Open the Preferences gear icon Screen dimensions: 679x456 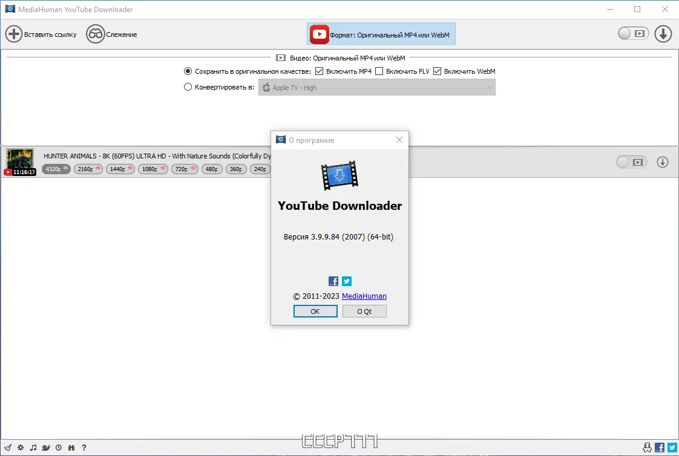click(20, 448)
